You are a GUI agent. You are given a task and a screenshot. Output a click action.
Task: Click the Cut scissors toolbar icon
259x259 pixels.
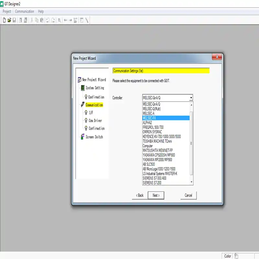(32, 20)
